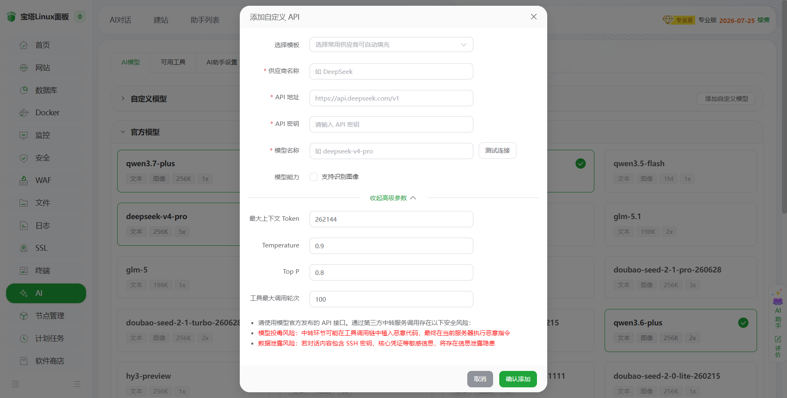Open the 选择模板 provider template dropdown
787x398 pixels.
click(391, 45)
